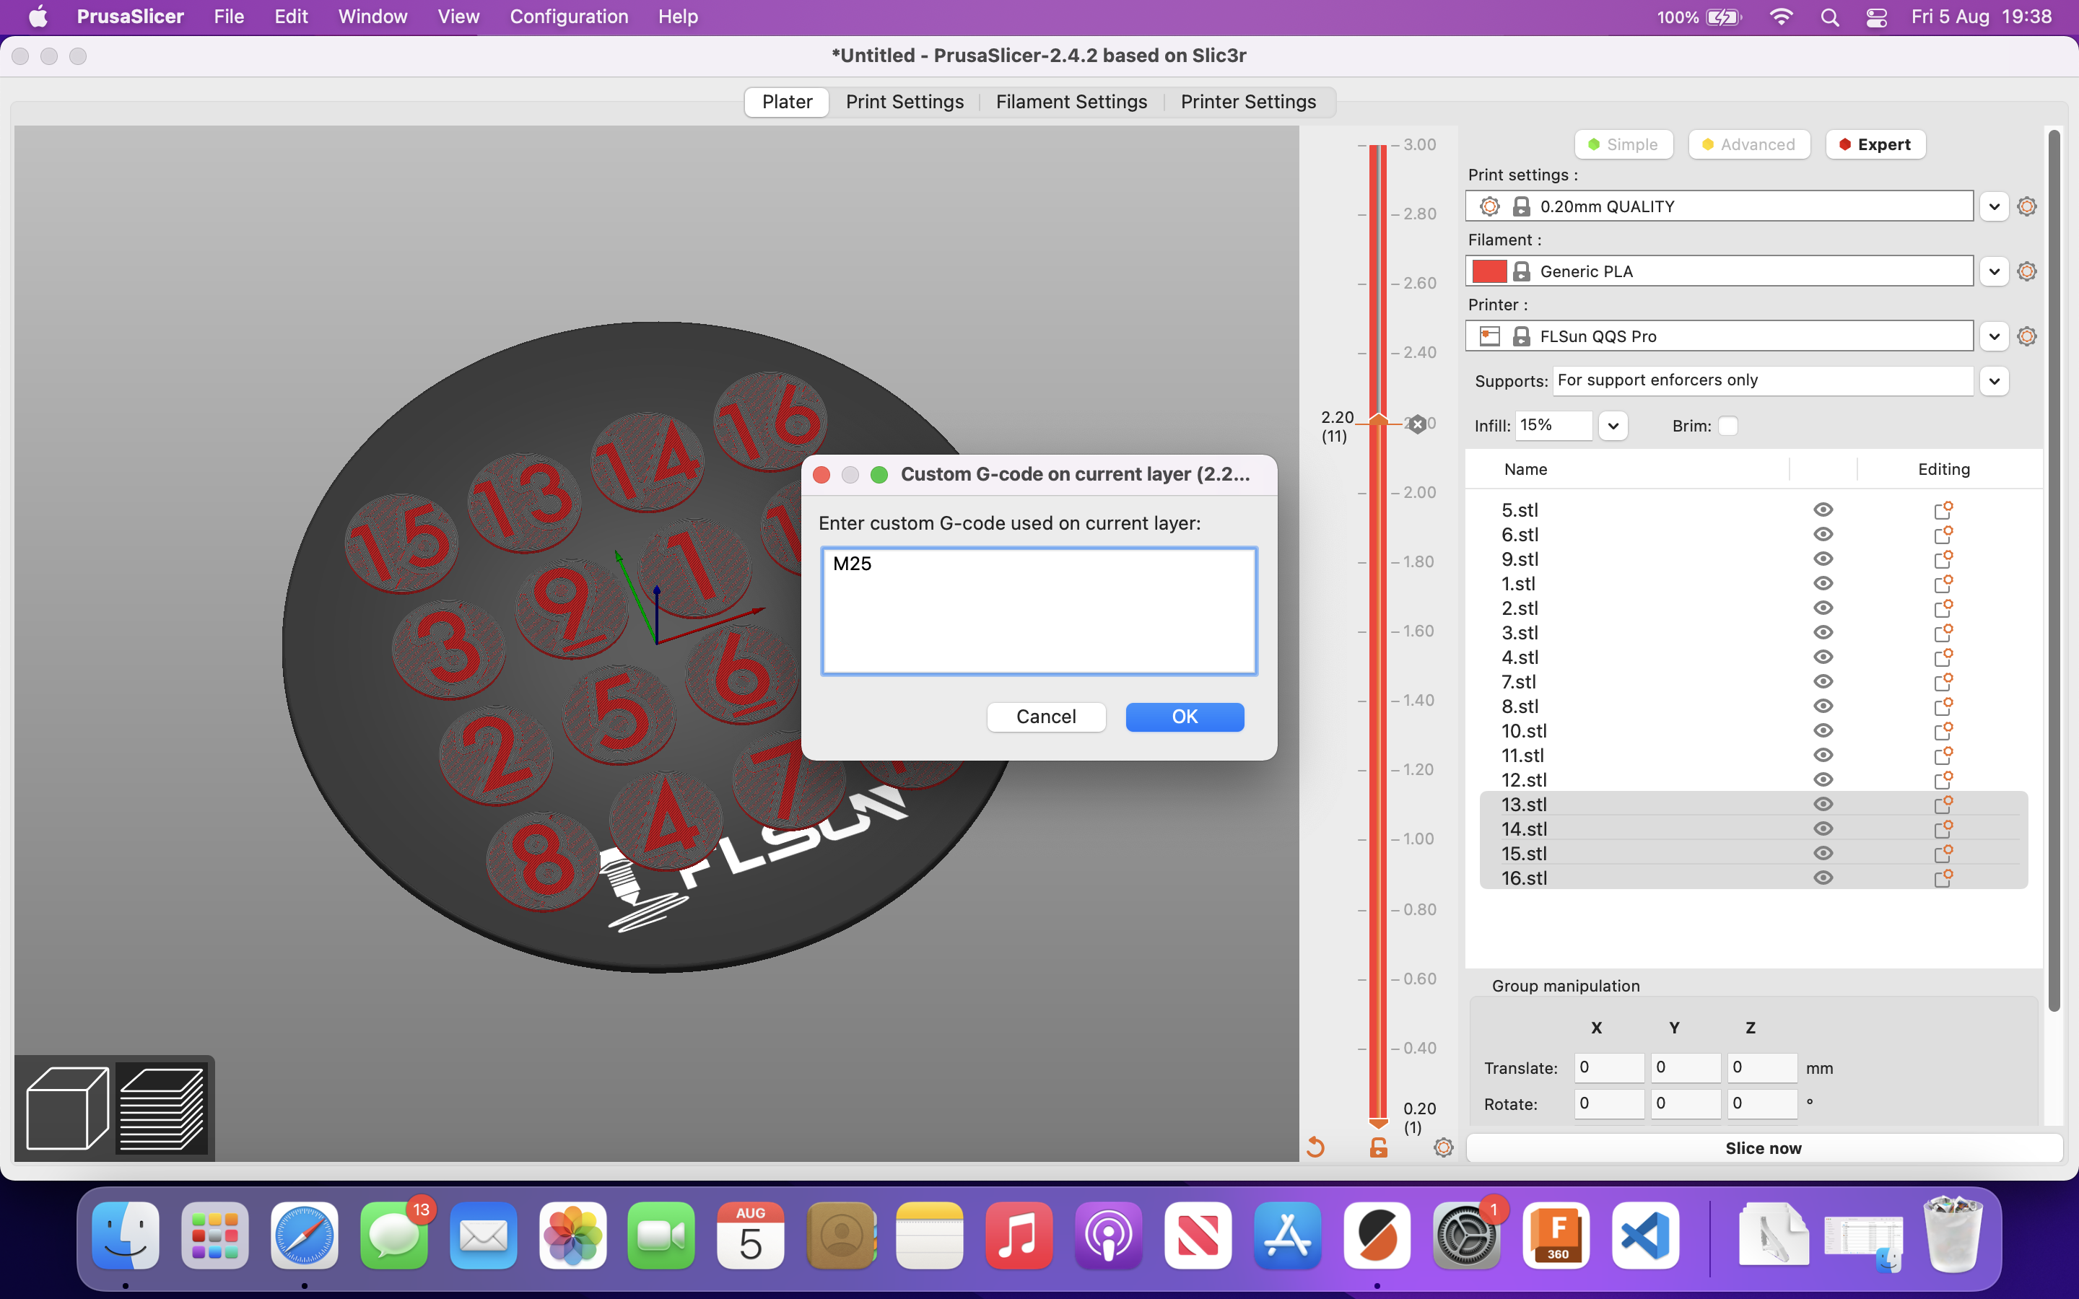Confirm custom G-code with OK
Image resolution: width=2079 pixels, height=1299 pixels.
pos(1185,717)
